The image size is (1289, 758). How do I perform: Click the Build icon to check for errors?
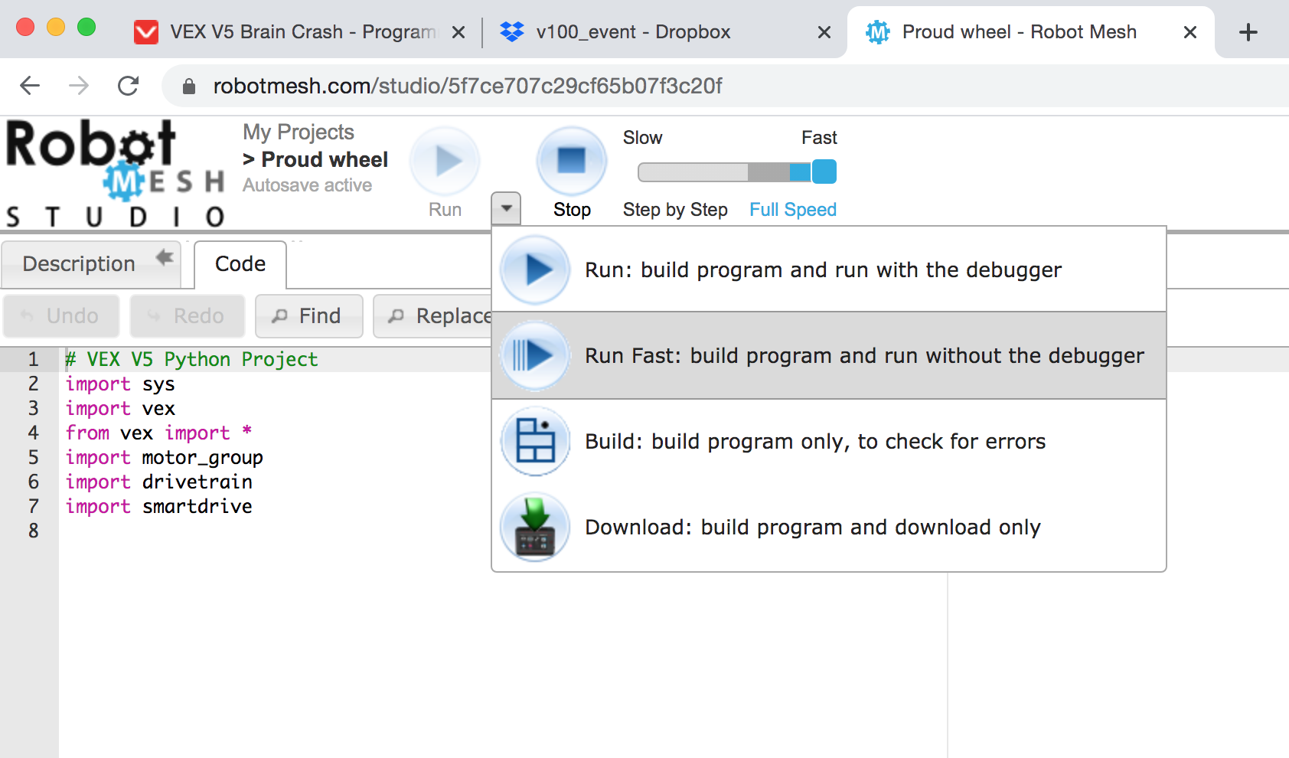click(534, 441)
